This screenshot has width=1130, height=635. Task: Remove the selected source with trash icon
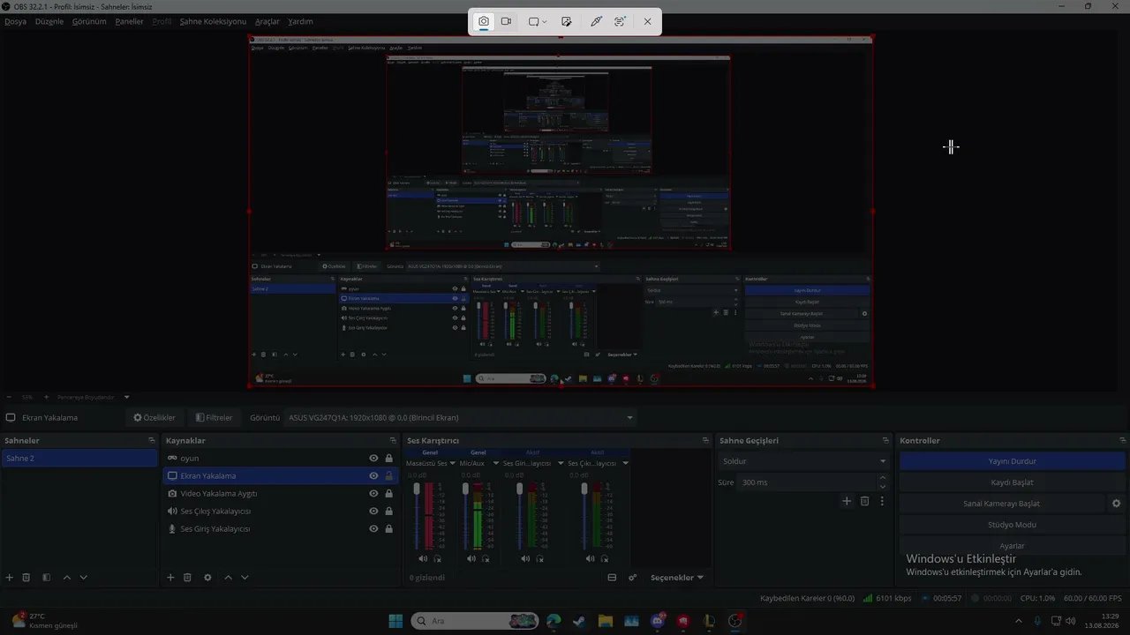point(187,578)
